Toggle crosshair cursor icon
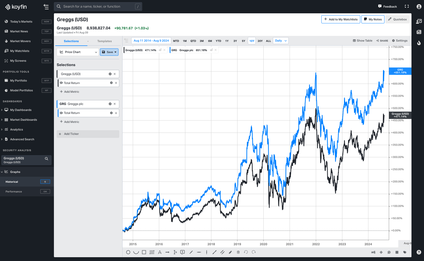424x261 pixels. pos(381,252)
